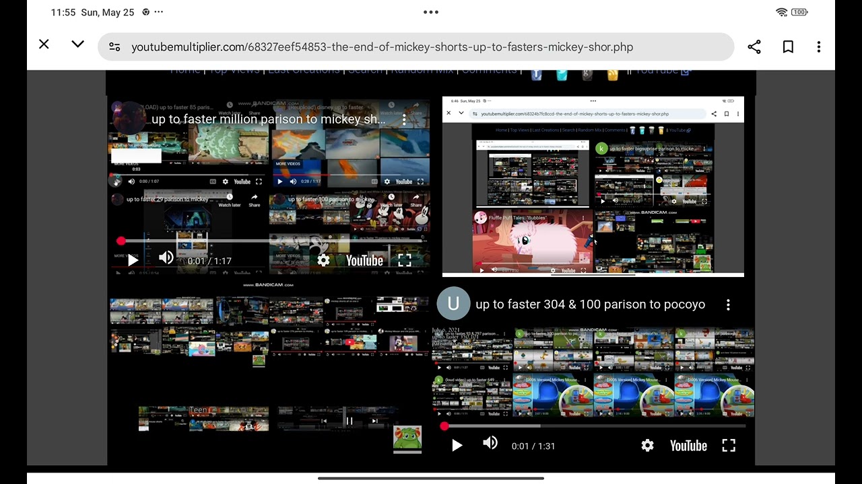Share this page from the browser toolbar
Image resolution: width=862 pixels, height=484 pixels.
754,47
